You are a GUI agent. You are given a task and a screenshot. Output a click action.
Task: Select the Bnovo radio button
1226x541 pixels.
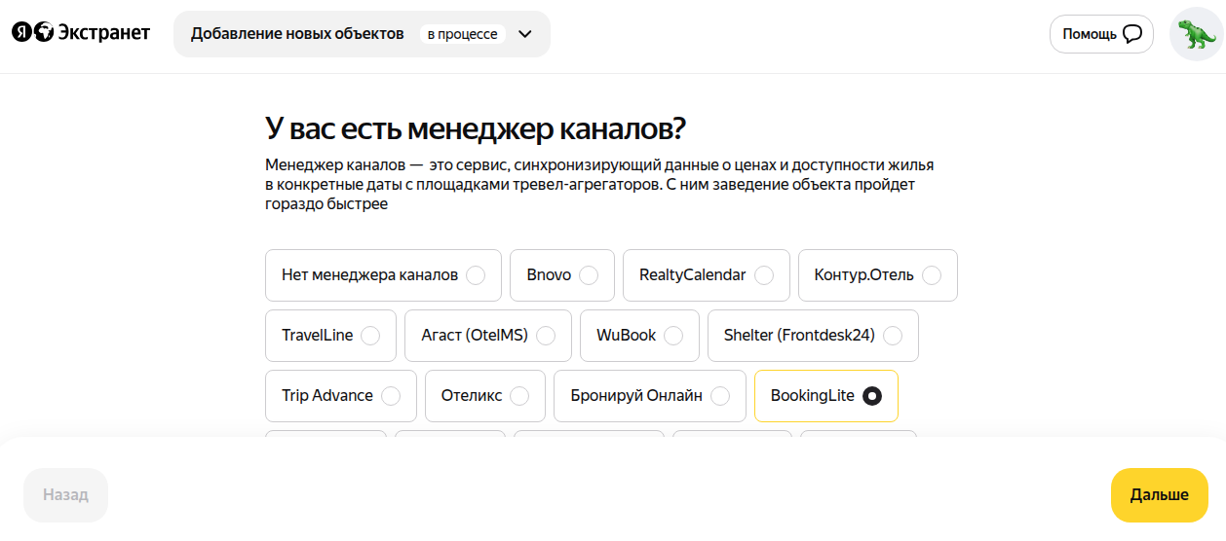[x=588, y=275]
